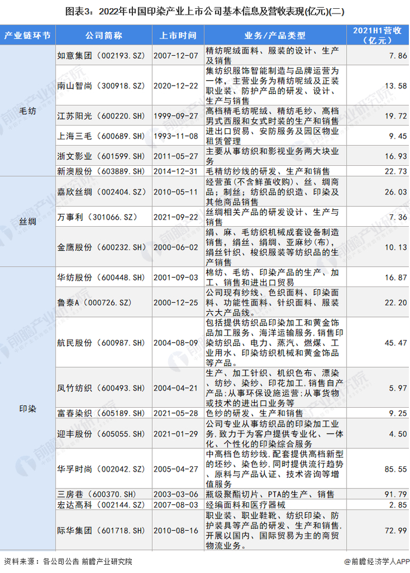Select the 2021H1营收 column header
Screen dimensions: 410x573
click(377, 36)
